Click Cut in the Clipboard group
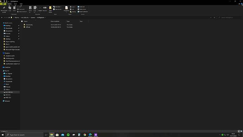This screenshot has width=243, height=137. [x=19, y=7]
